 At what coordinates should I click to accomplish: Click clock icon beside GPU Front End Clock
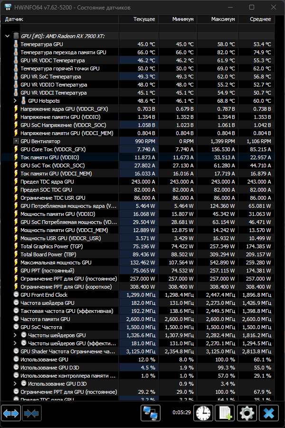(16, 294)
